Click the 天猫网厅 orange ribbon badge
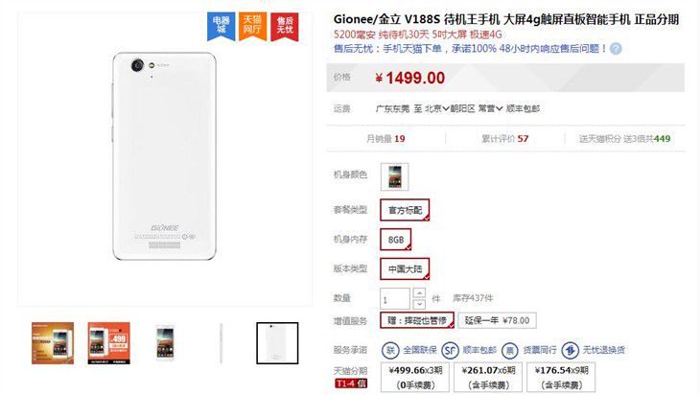700x395 pixels. click(252, 26)
